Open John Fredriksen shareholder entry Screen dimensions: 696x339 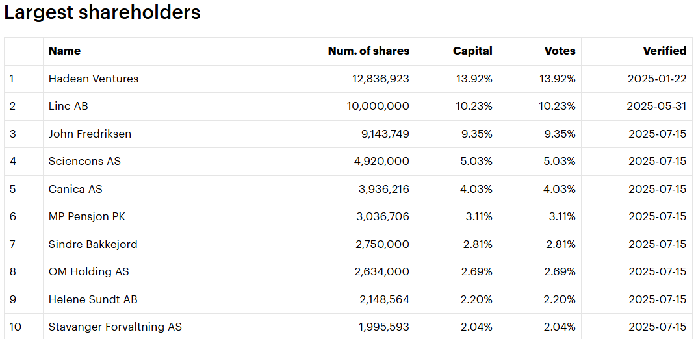point(90,134)
